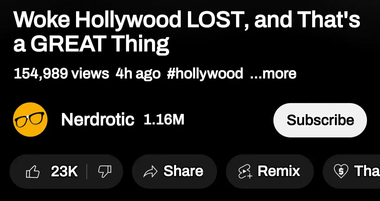Image resolution: width=380 pixels, height=201 pixels.
Task: Expand description with "...more"
Action: (273, 74)
